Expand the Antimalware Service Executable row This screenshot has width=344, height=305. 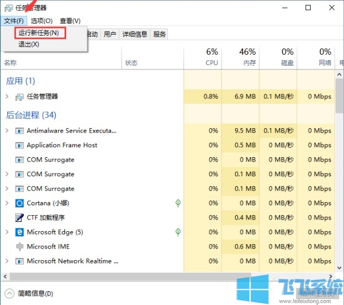coord(7,131)
